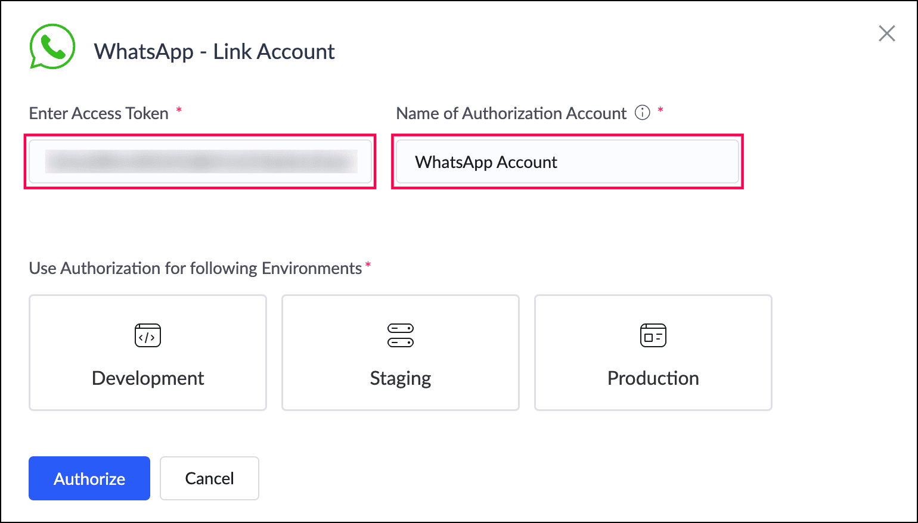Click the "Enter Access Token" label
The height and width of the screenshot is (523, 918).
(99, 113)
